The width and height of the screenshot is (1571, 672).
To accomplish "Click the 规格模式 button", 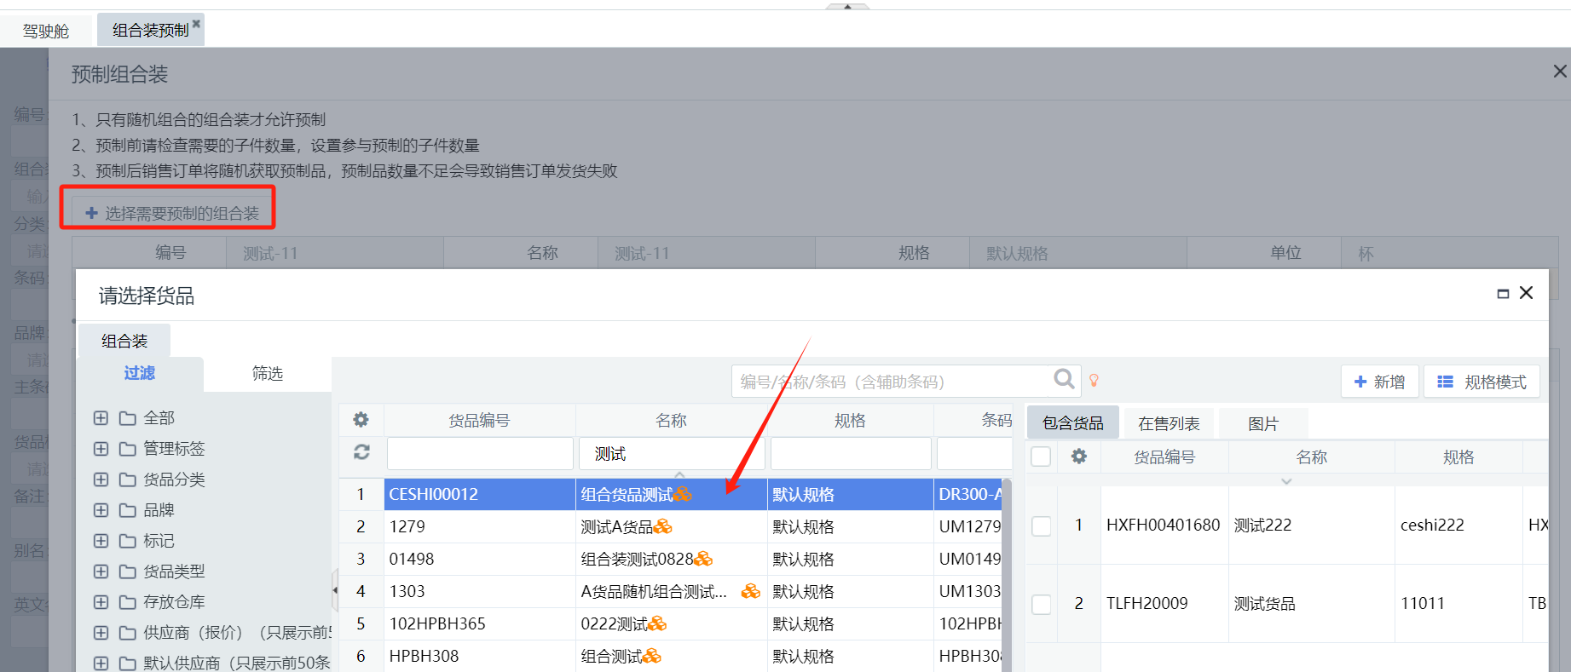I will [1481, 382].
